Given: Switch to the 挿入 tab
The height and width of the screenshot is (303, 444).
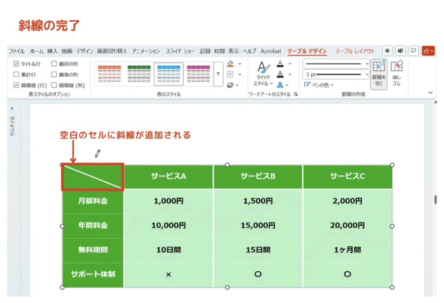Looking at the screenshot, I should pyautogui.click(x=52, y=51).
